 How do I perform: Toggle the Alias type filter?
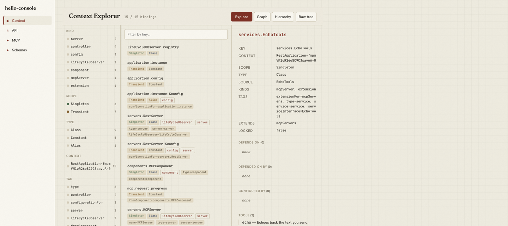pyautogui.click(x=91, y=145)
